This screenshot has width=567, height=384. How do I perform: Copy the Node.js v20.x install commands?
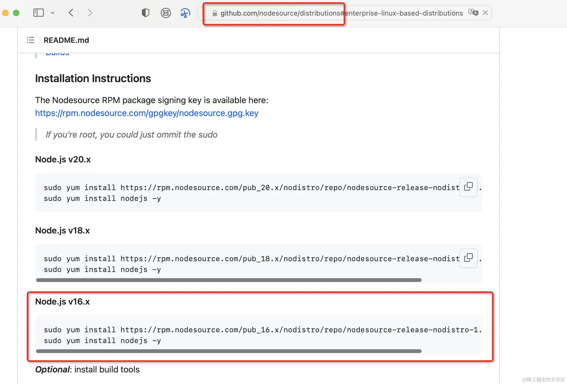coord(468,187)
